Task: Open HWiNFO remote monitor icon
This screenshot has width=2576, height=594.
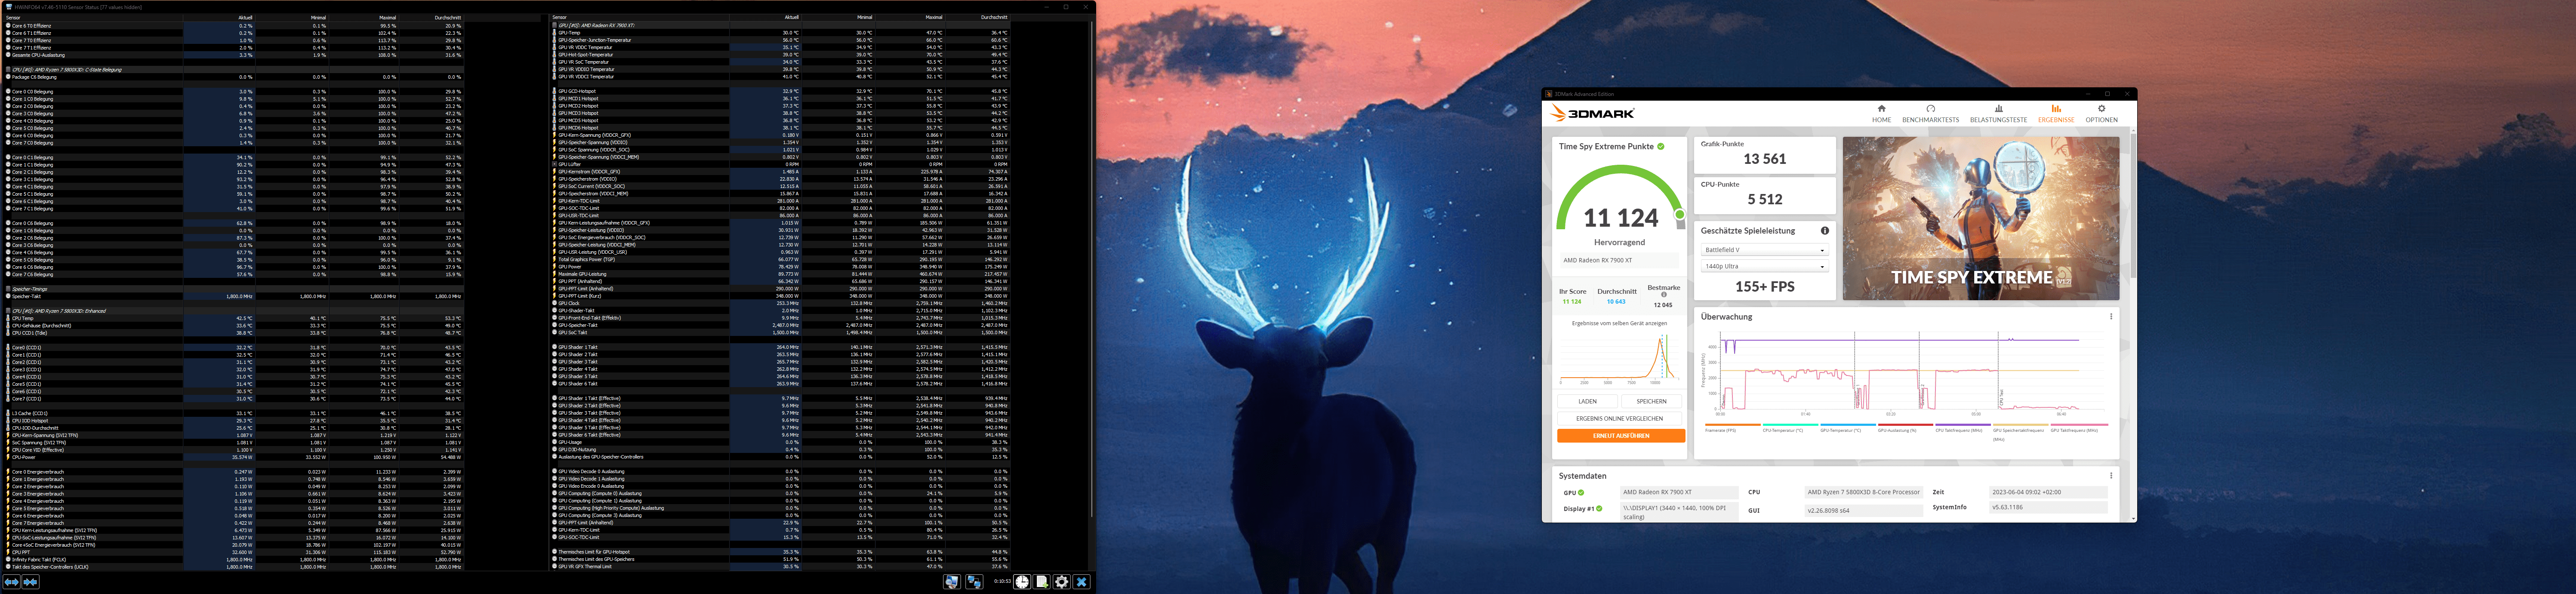Action: pyautogui.click(x=951, y=581)
